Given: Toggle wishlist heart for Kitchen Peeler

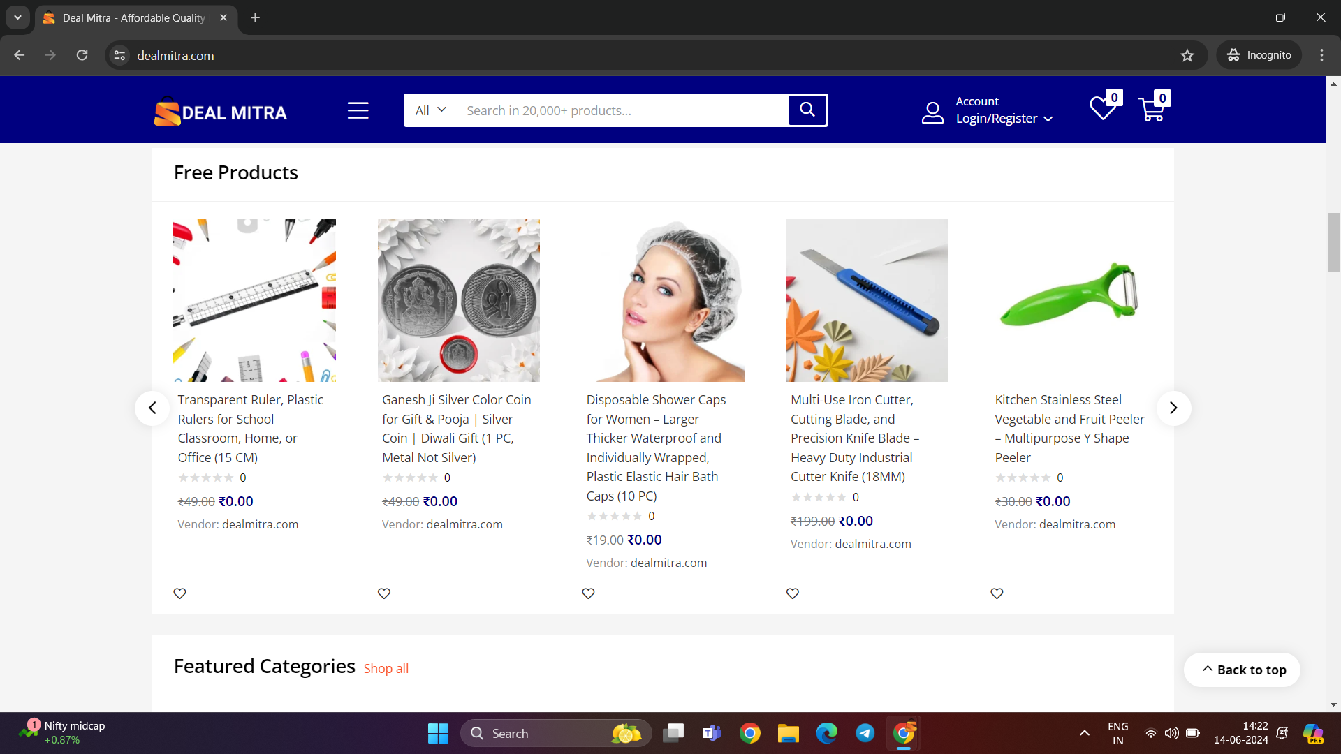Looking at the screenshot, I should (997, 593).
